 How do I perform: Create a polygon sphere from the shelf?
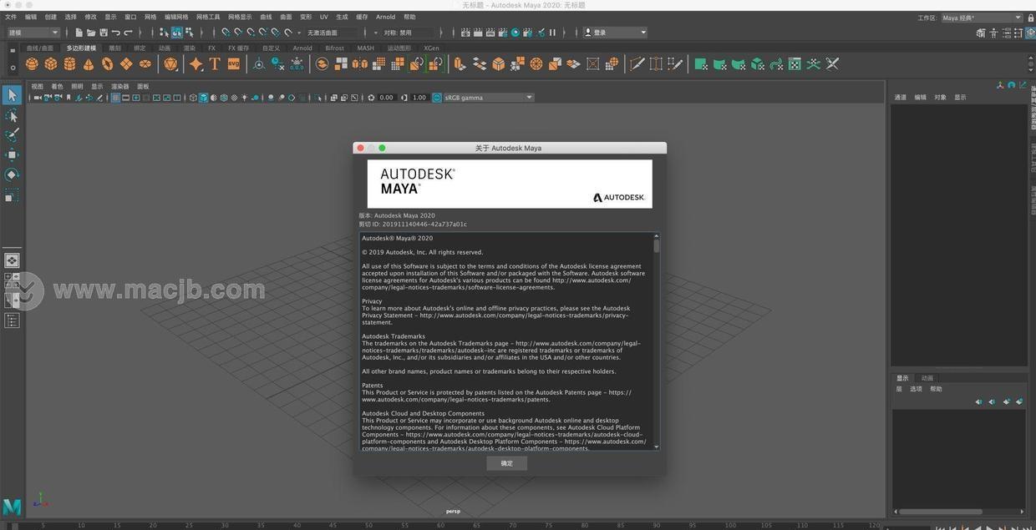(x=32, y=64)
